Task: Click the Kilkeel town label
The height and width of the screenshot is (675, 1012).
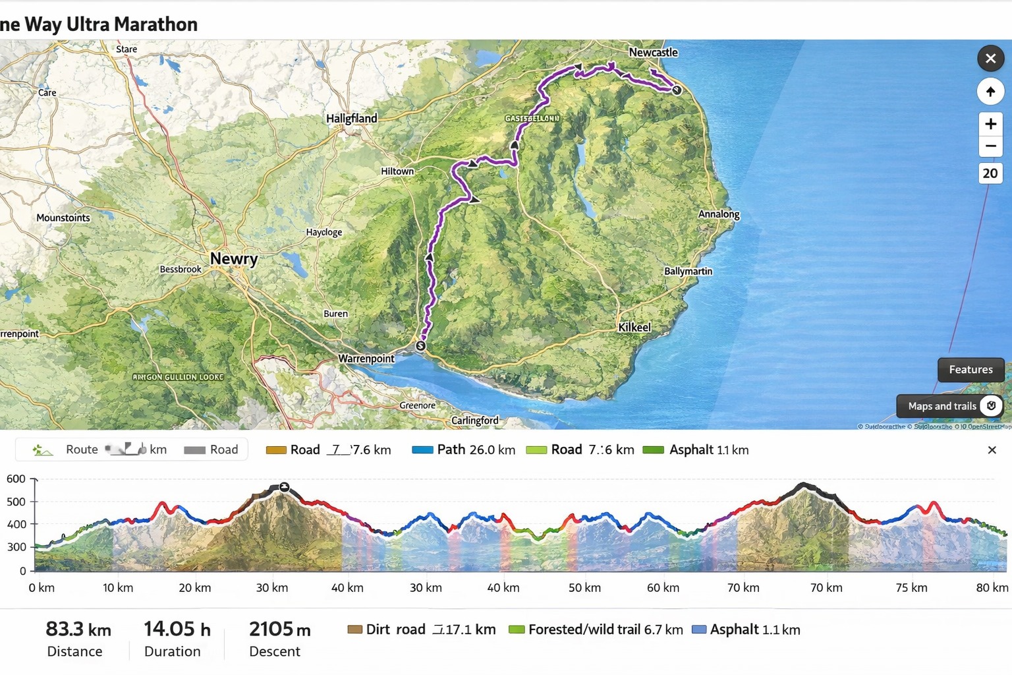Action: [x=634, y=328]
